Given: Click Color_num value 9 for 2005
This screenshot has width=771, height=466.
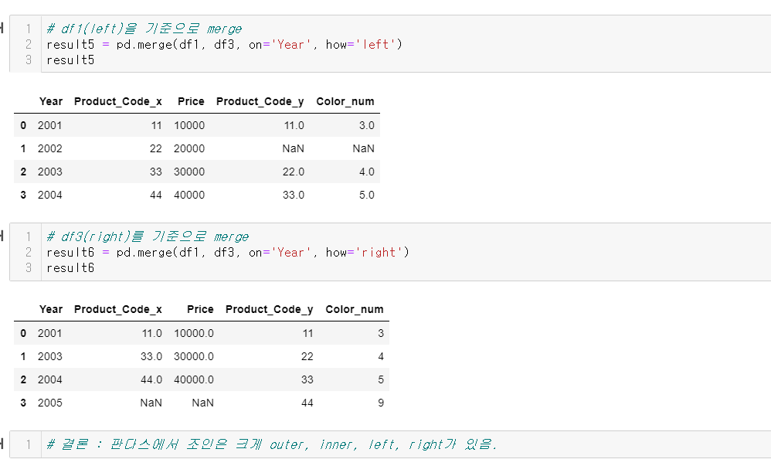Looking at the screenshot, I should click(x=381, y=403).
